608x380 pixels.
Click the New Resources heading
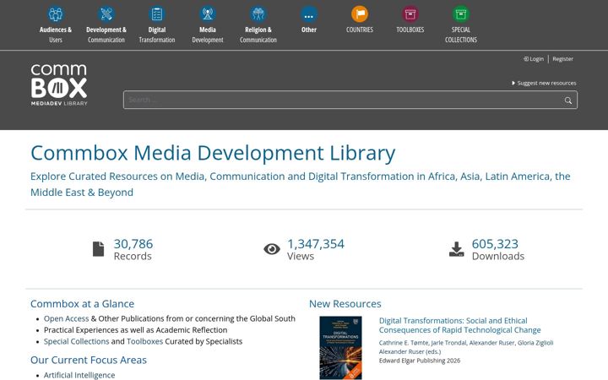click(345, 304)
